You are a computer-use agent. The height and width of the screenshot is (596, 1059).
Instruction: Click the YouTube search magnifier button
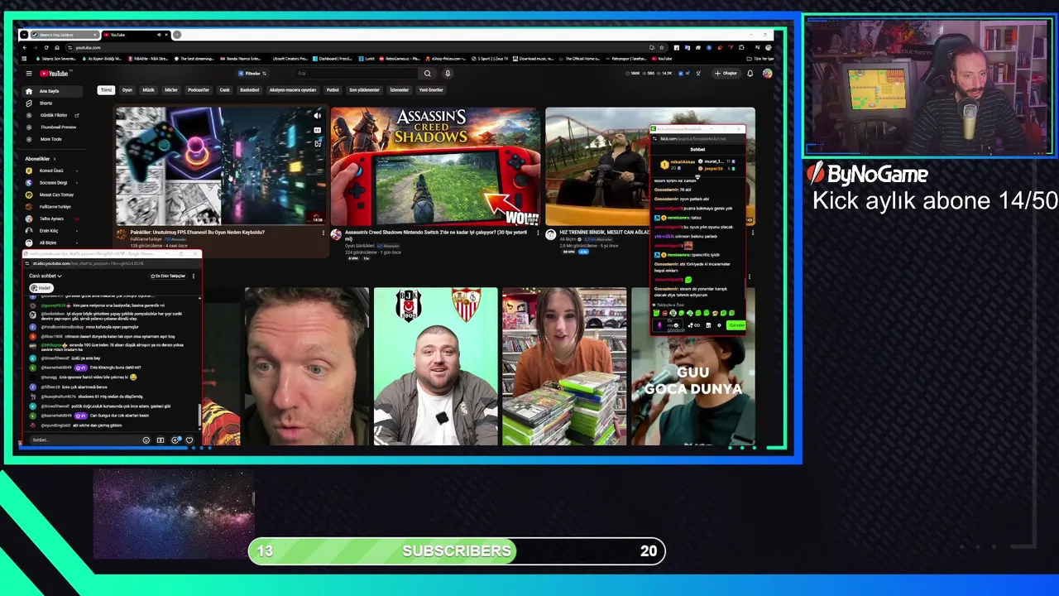click(x=427, y=74)
